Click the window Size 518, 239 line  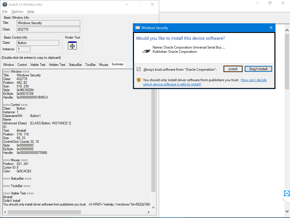pyautogui.click(x=16, y=86)
